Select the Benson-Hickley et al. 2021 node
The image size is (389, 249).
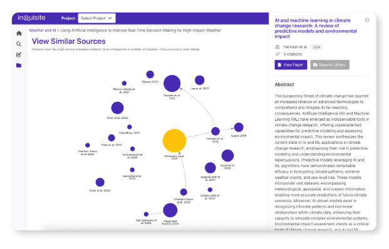tap(124, 83)
